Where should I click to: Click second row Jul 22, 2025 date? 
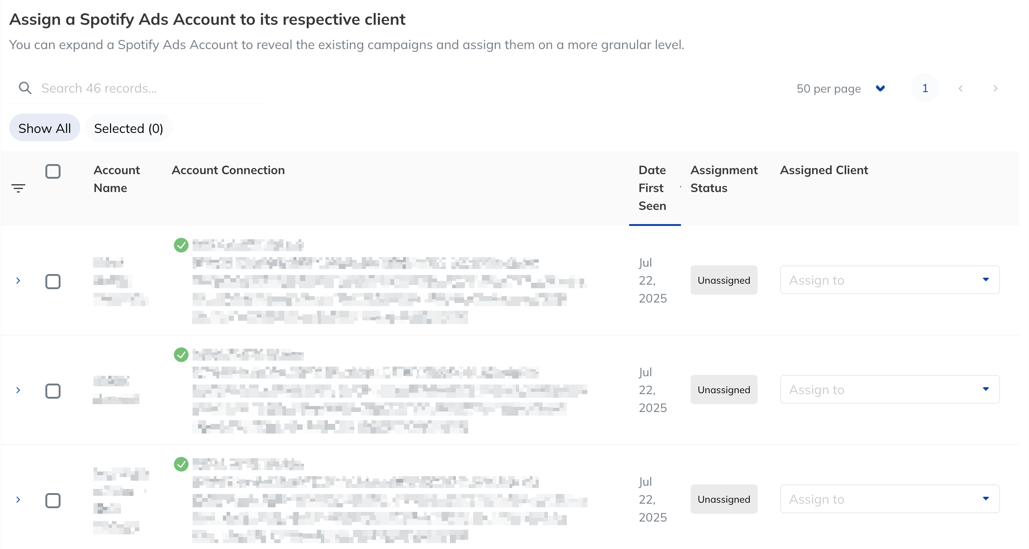(653, 390)
